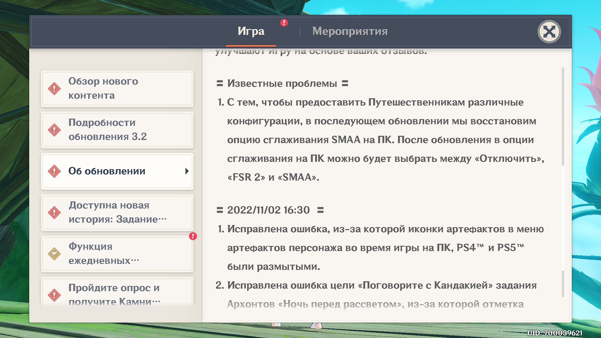Open notice Подробности обновления 3.2

(117, 130)
